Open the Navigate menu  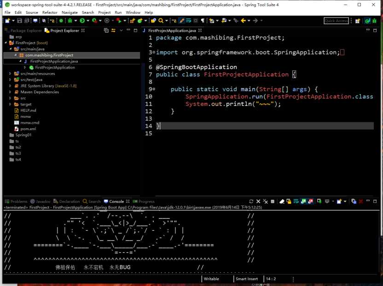[x=70, y=12]
